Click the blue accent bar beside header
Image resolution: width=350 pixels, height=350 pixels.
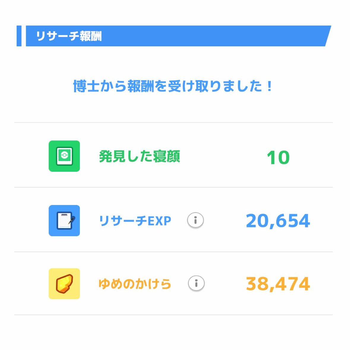point(19,36)
